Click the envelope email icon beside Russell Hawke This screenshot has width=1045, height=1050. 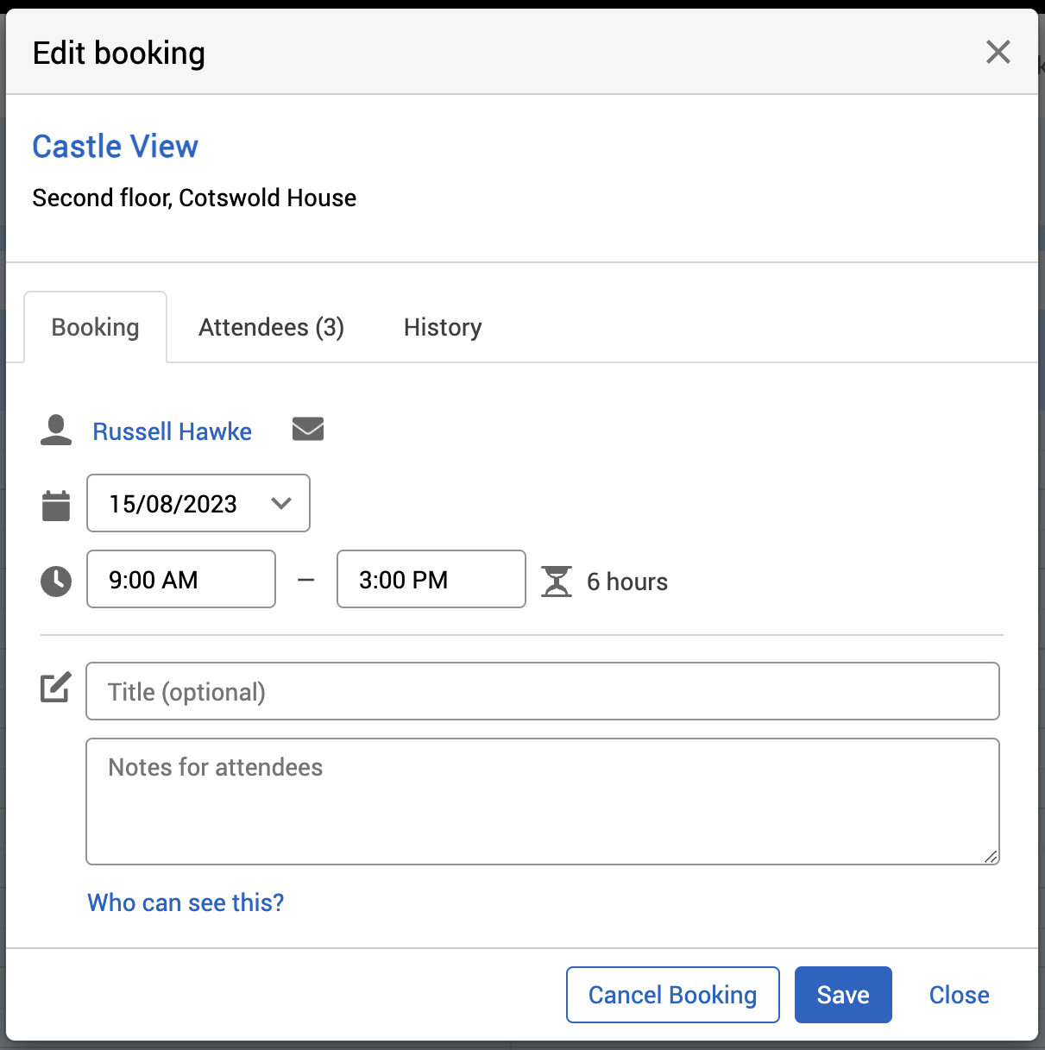(308, 429)
